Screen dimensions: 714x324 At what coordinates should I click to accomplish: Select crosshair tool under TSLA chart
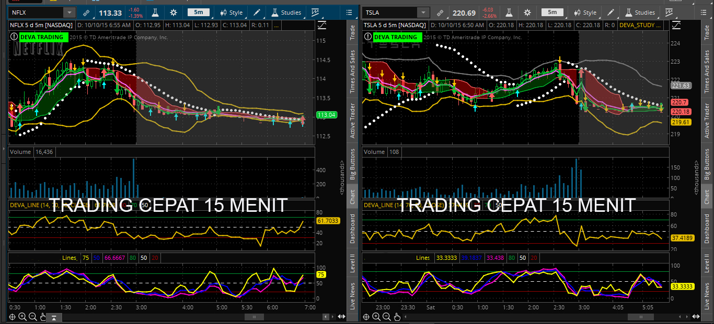pos(366,317)
